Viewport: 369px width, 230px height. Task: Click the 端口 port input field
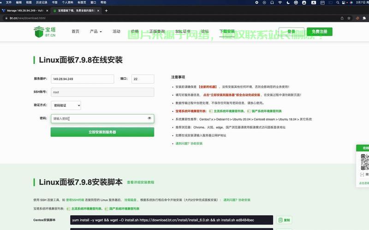[x=143, y=79]
